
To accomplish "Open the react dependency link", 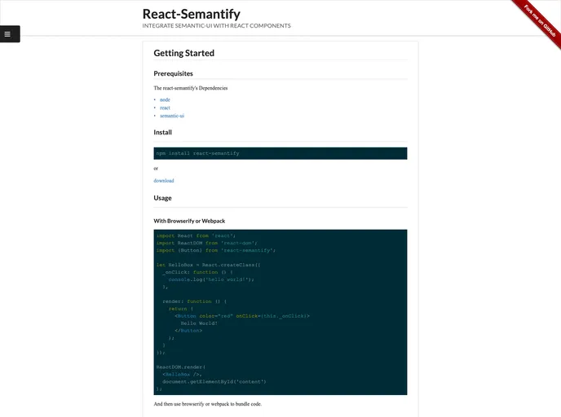I will pos(165,108).
